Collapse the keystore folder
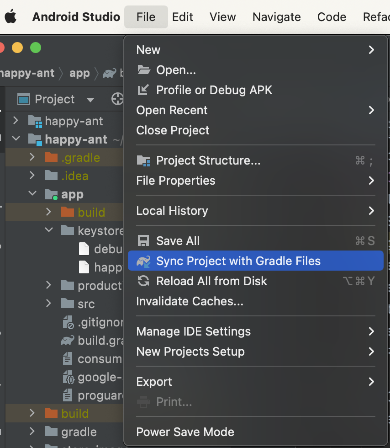This screenshot has width=390, height=448. point(49,229)
